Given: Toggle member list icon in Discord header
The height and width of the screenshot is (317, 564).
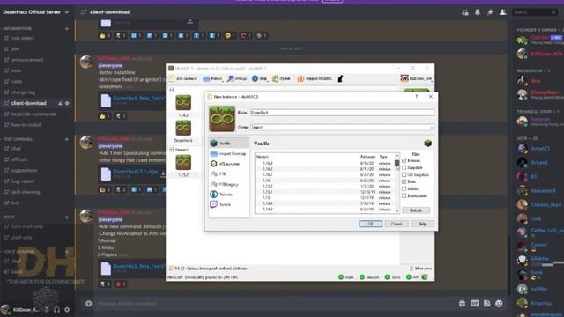Looking at the screenshot, I should click(x=502, y=12).
